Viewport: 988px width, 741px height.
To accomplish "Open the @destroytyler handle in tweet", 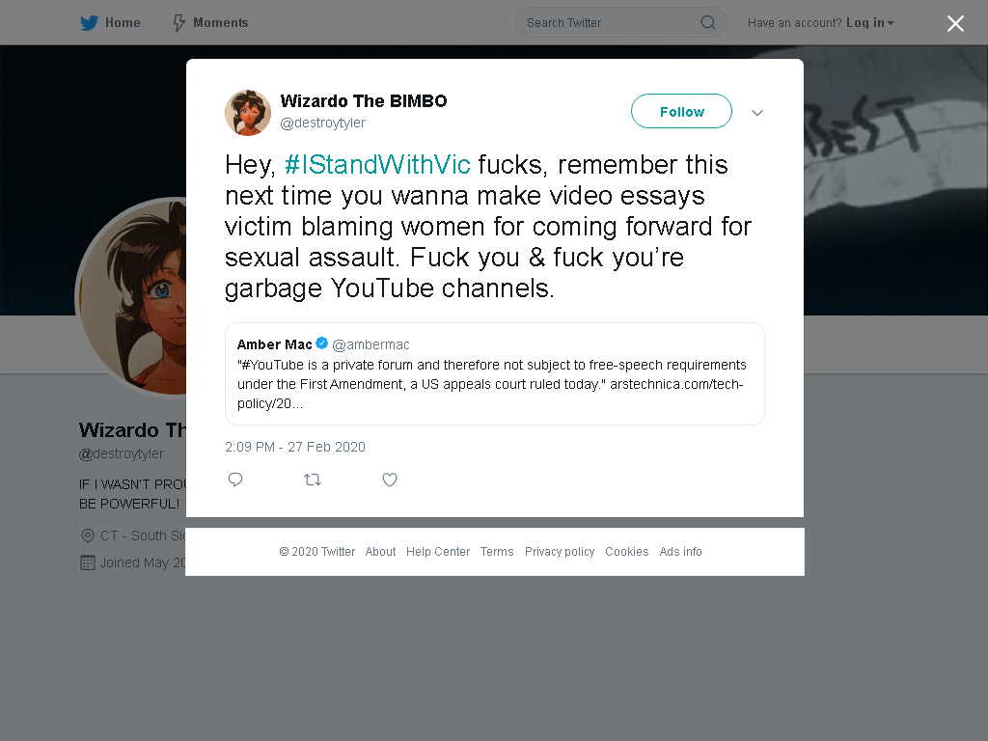I will pyautogui.click(x=322, y=123).
